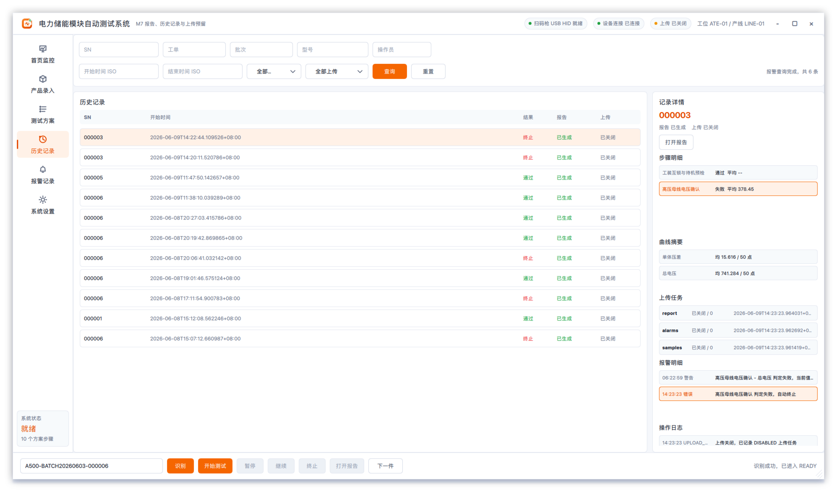Select record 000005 started 11:47:50

(360, 178)
